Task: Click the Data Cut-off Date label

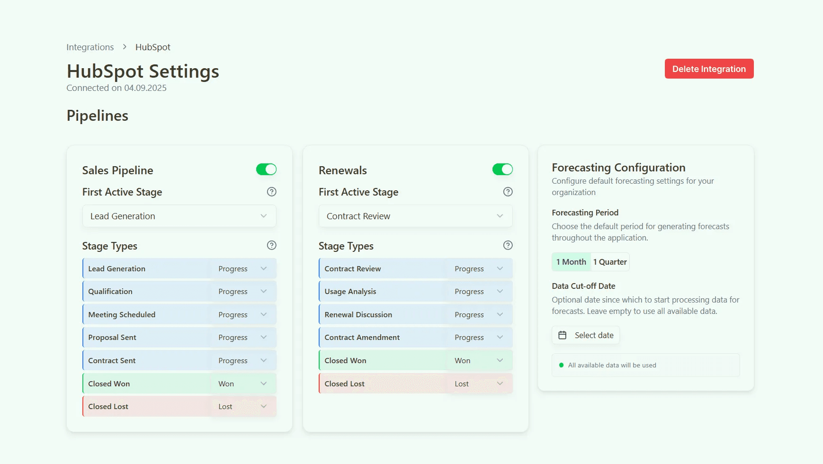Action: 583,286
